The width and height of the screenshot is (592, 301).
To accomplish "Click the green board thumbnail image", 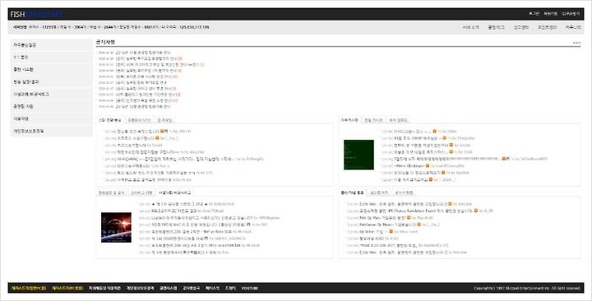I will 358,155.
